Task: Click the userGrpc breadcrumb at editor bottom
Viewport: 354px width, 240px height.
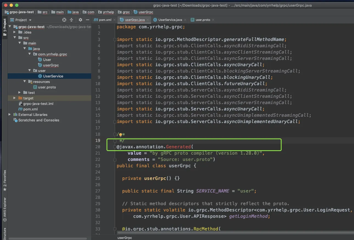Action: (124, 238)
